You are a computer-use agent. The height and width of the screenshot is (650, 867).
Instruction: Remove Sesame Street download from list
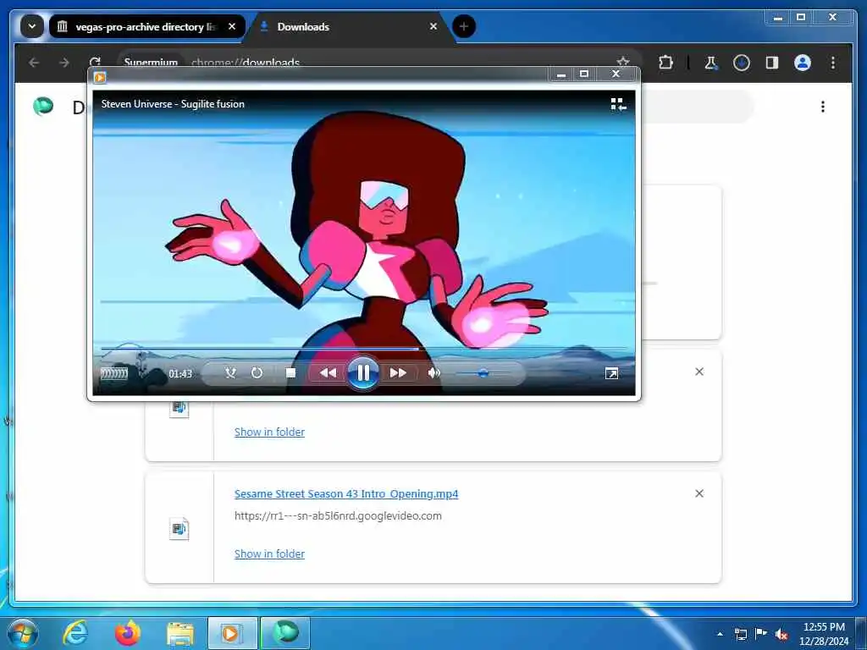[x=699, y=493]
